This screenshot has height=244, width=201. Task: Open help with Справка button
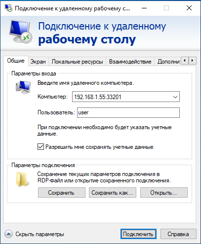click(x=178, y=234)
